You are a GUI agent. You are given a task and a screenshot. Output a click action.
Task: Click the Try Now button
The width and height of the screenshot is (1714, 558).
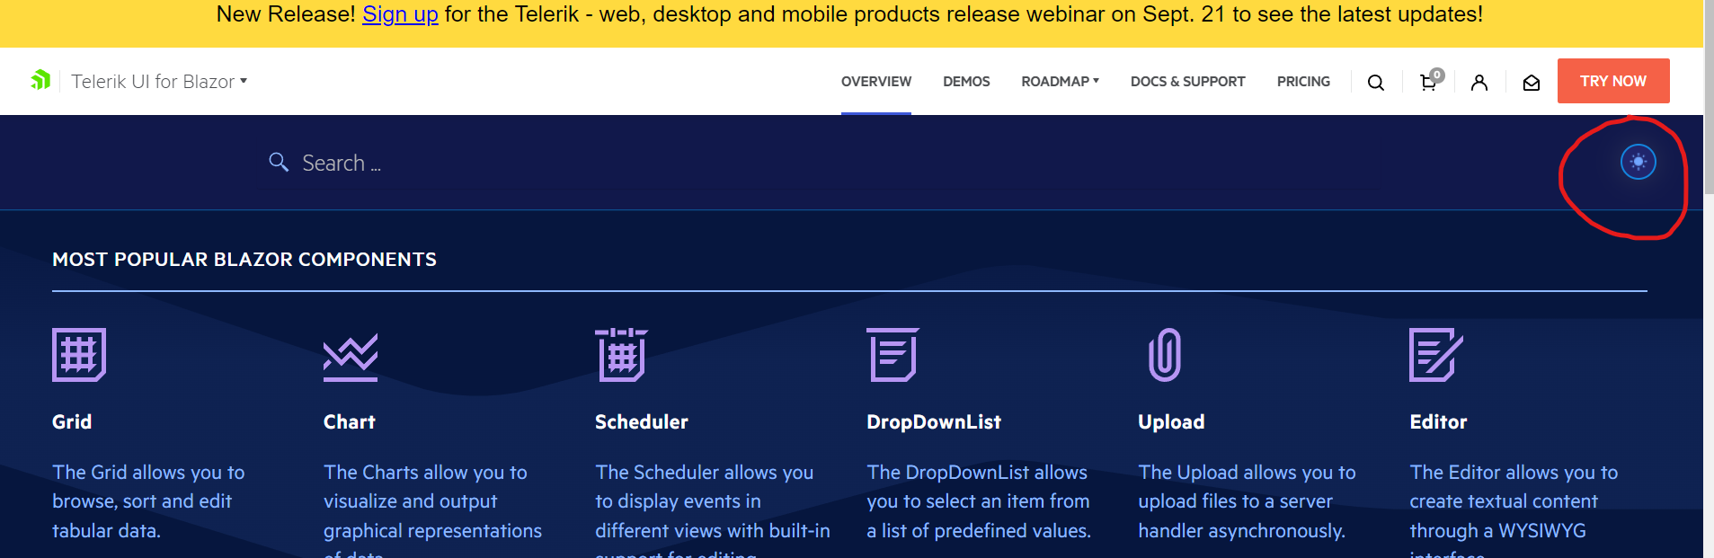[1613, 81]
